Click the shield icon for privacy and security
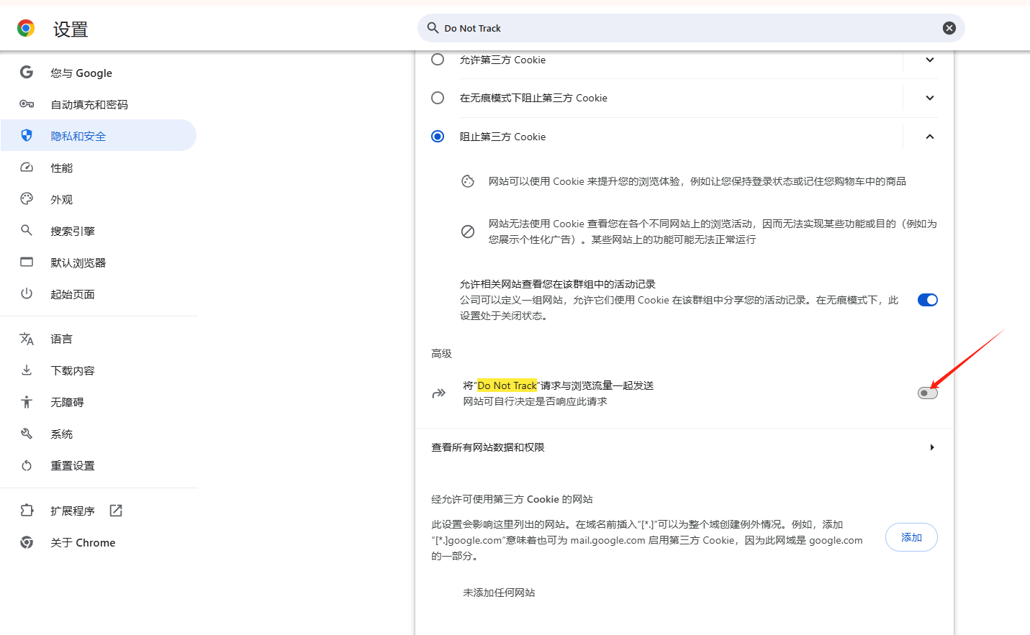The image size is (1030, 635). (x=27, y=135)
